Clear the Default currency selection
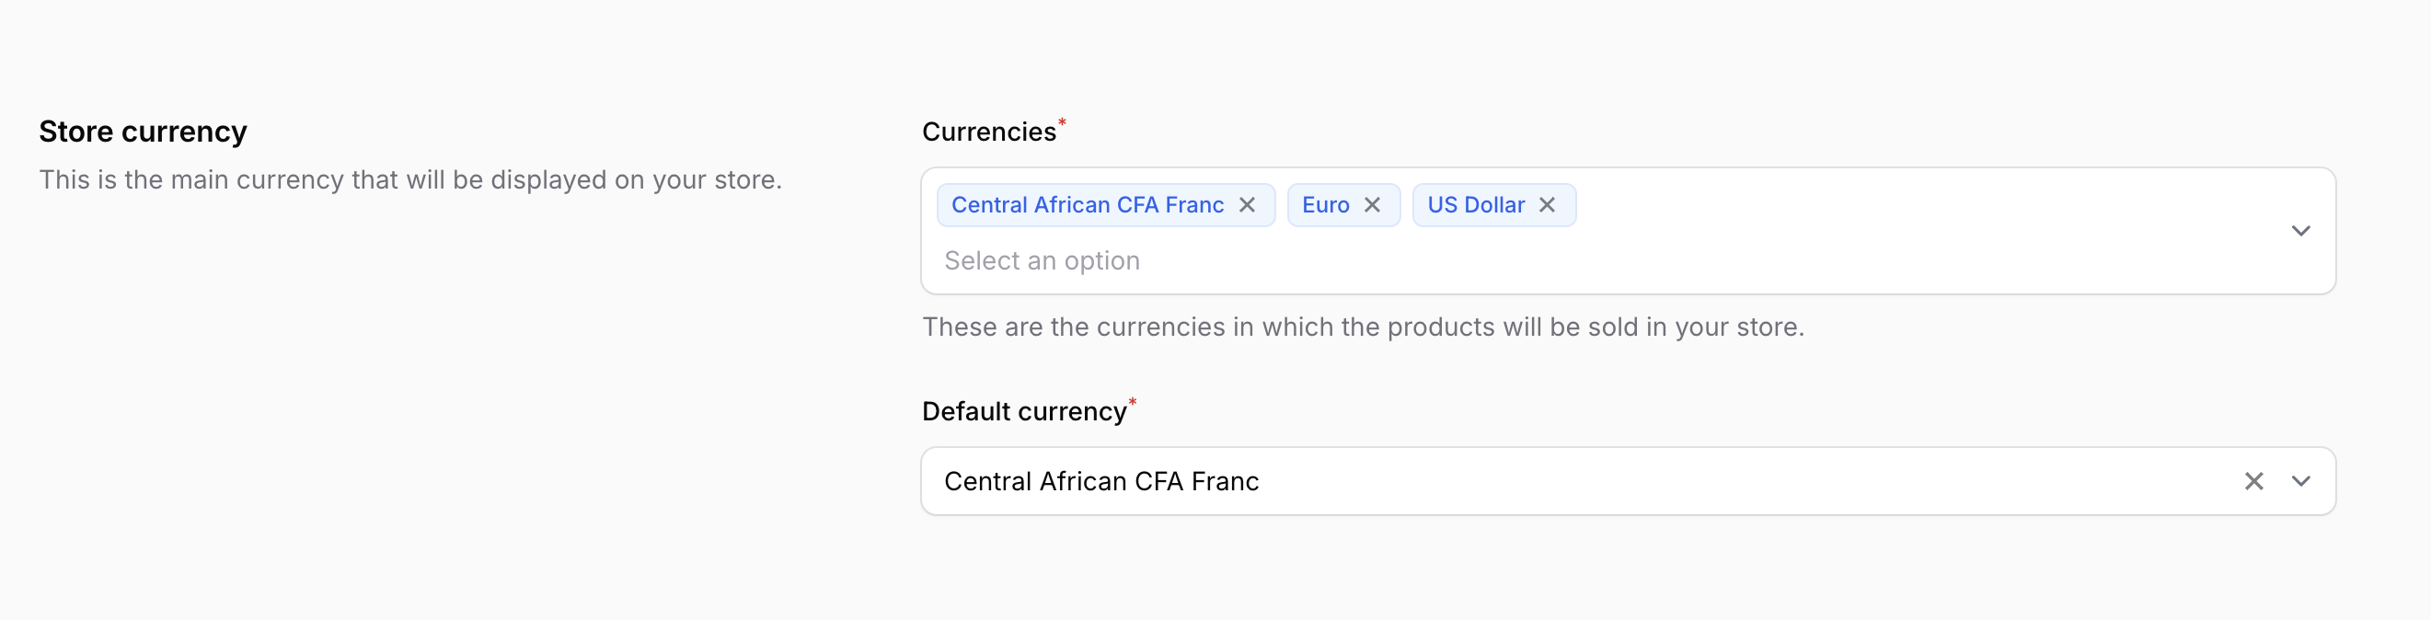Screen dimensions: 2431x620 coord(2253,481)
